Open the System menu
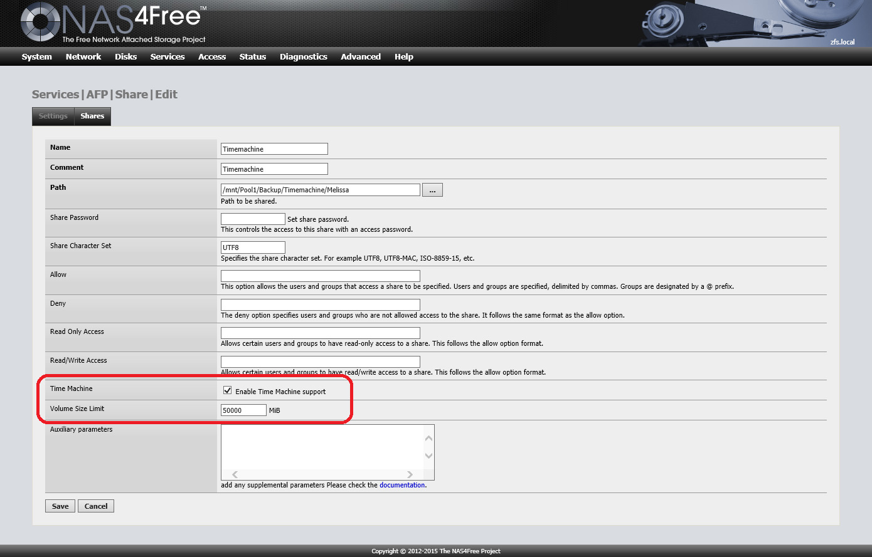The image size is (872, 557). 36,56
